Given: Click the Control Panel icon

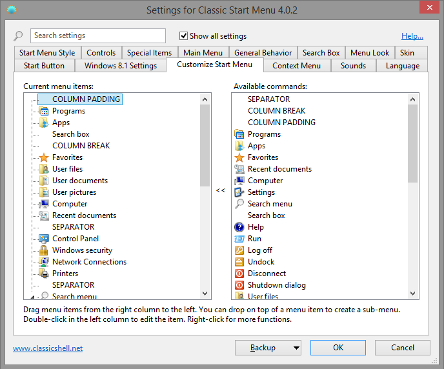Looking at the screenshot, I should (x=44, y=239).
